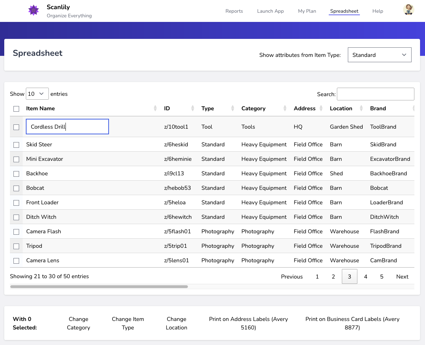Go to My Plan in navigation
This screenshot has width=425, height=345.
307,11
